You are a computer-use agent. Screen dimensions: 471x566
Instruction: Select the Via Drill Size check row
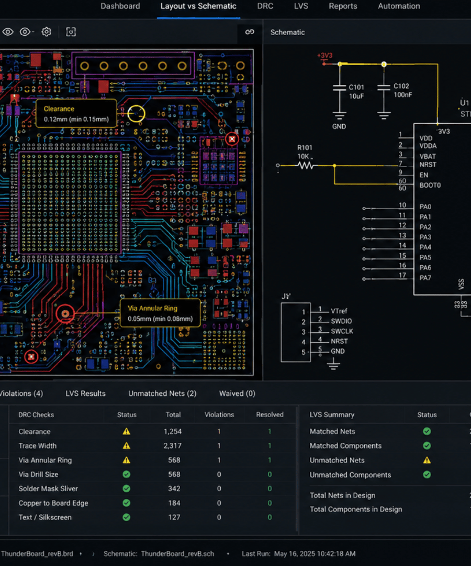pyautogui.click(x=152, y=474)
